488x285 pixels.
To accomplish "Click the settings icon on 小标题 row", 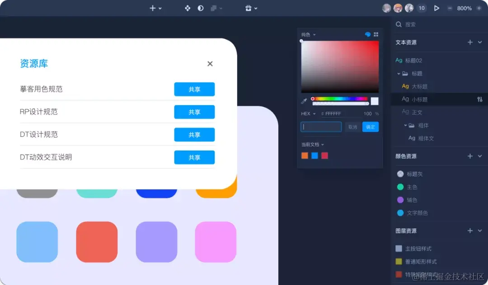I will 479,99.
